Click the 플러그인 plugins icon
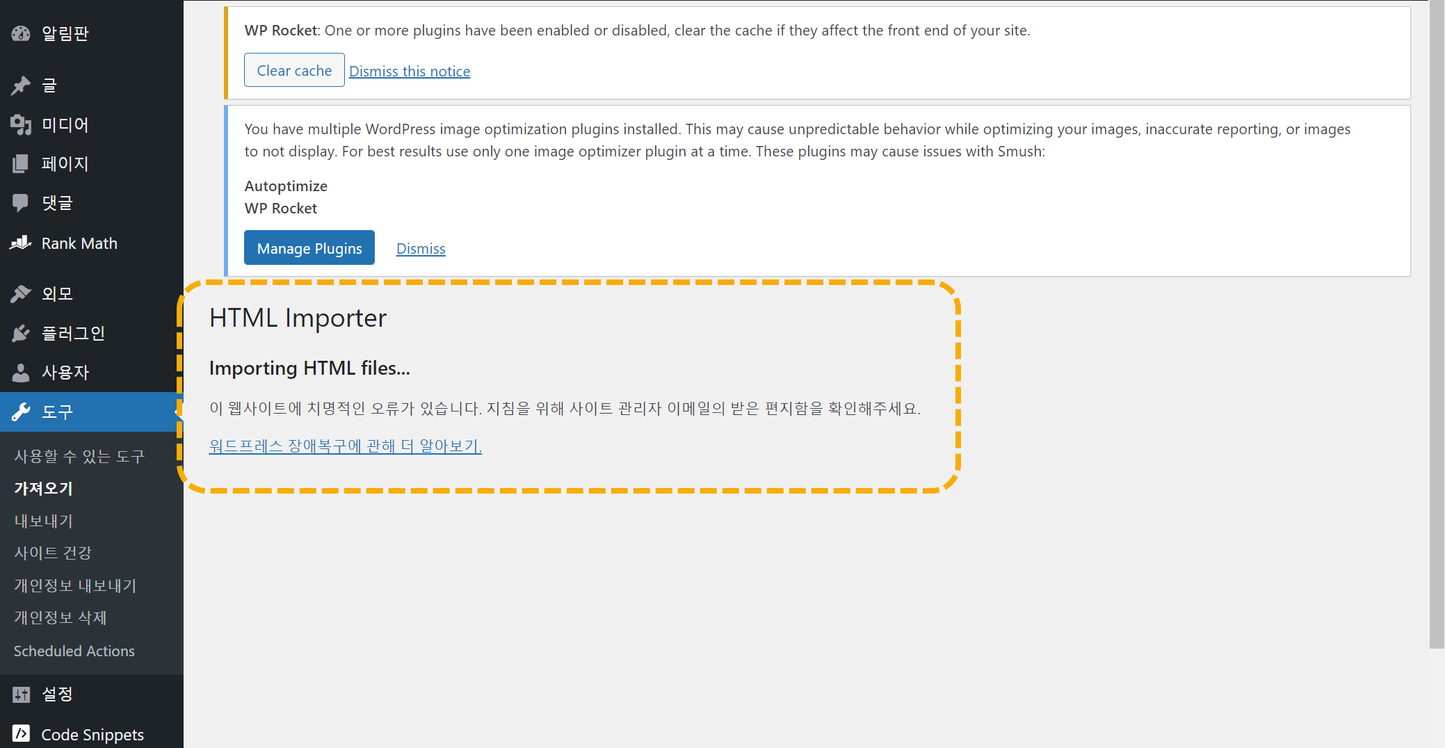1445x748 pixels. 21,332
